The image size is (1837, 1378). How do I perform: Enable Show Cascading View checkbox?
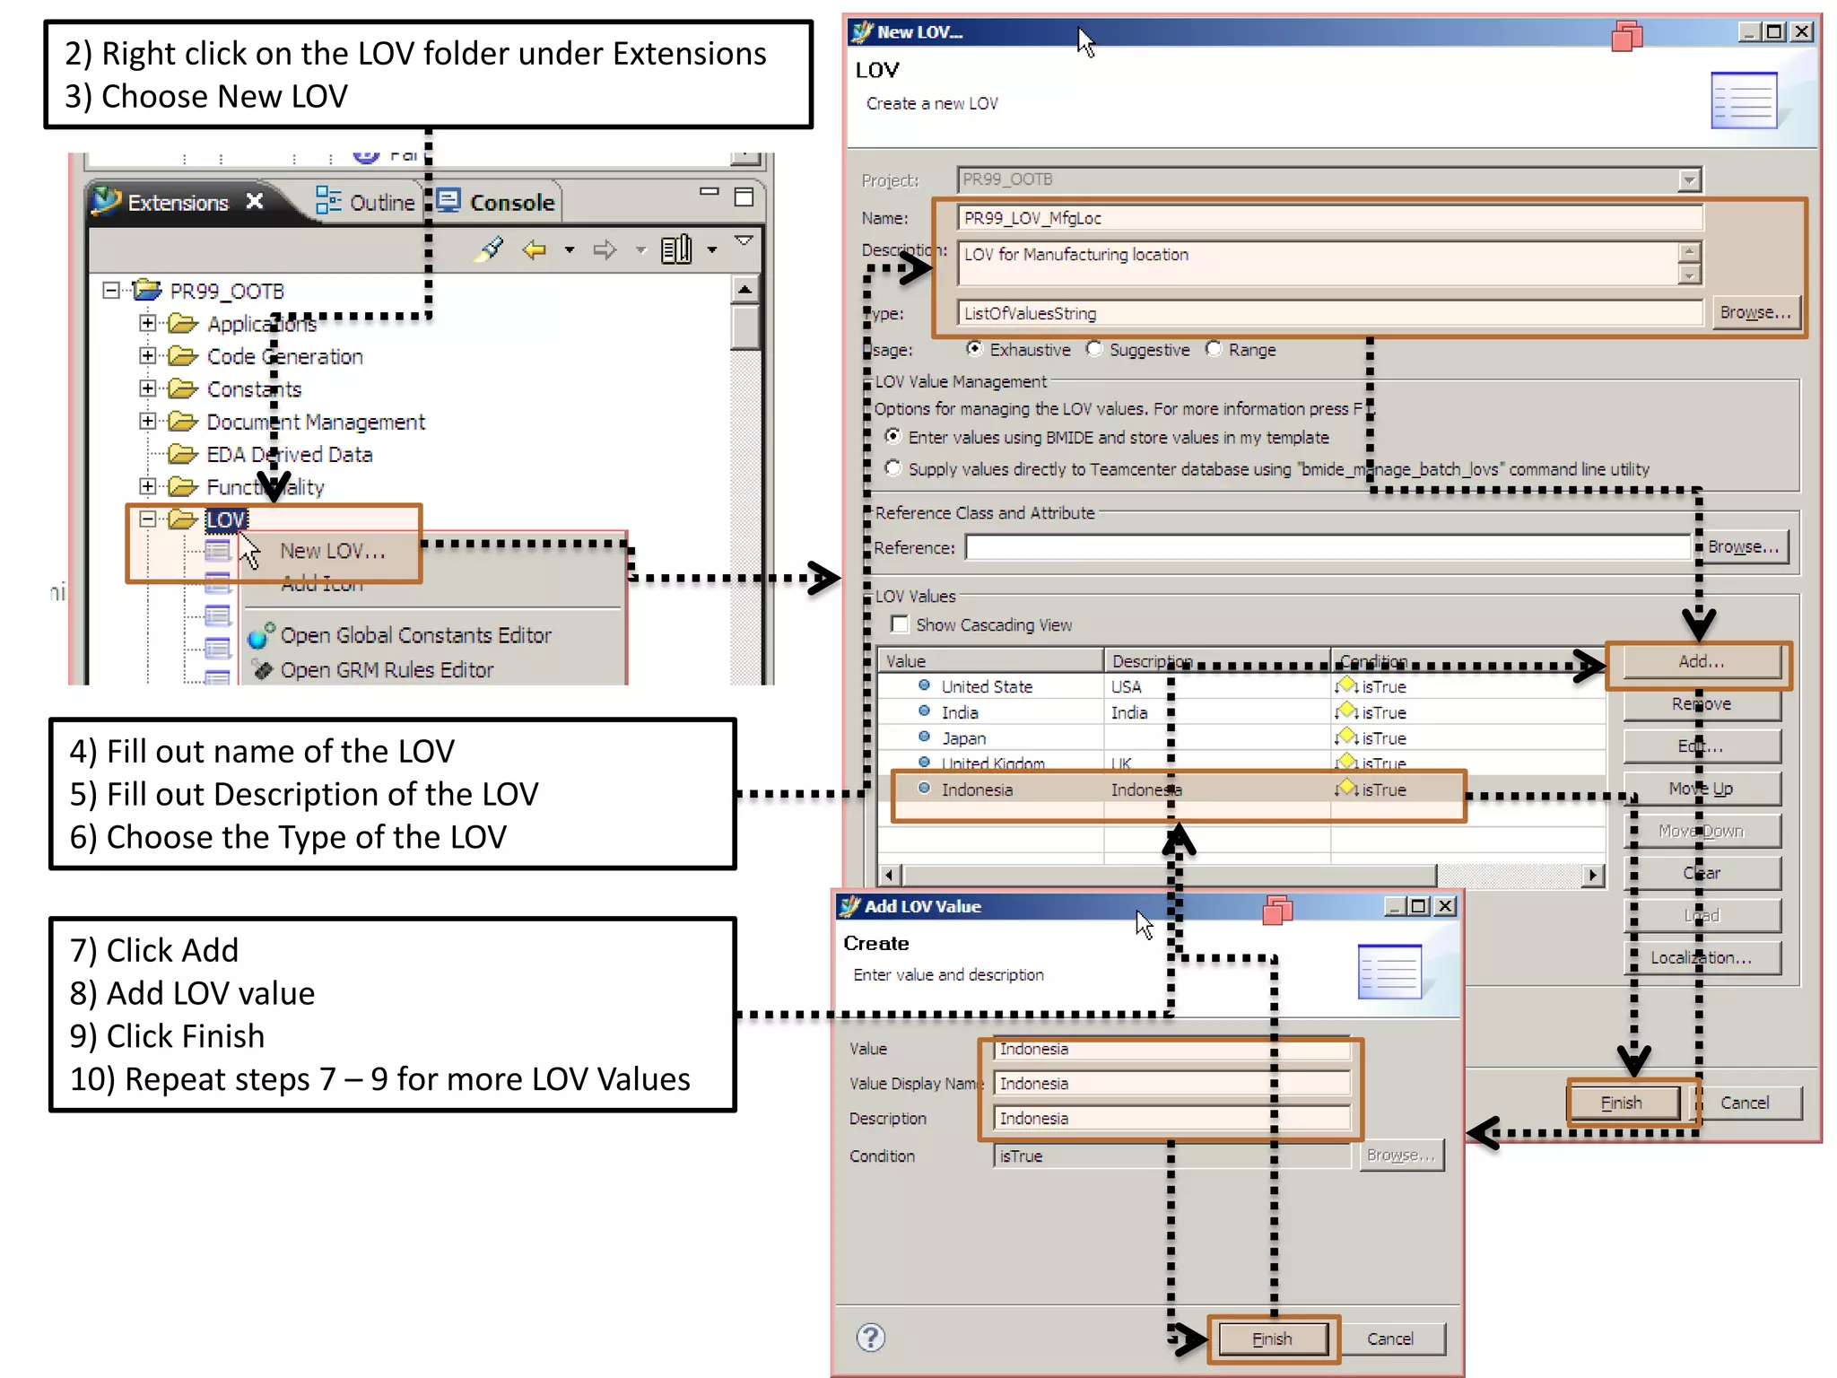tap(900, 624)
